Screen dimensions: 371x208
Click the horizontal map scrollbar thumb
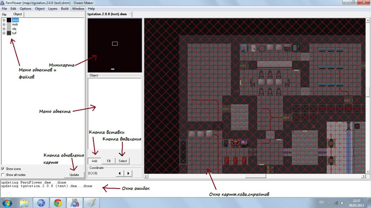pyautogui.click(x=255, y=176)
